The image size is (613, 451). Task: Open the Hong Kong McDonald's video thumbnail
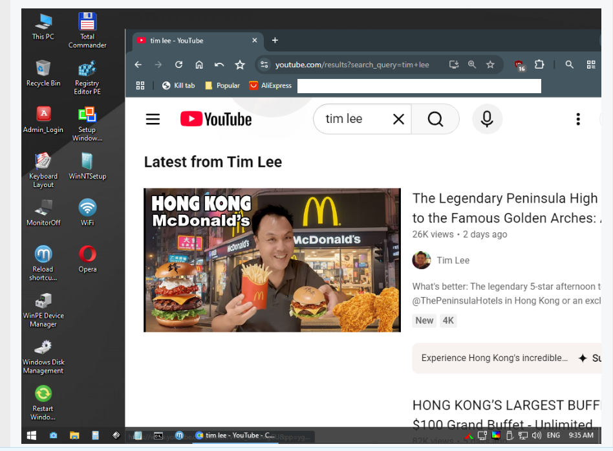coord(272,260)
